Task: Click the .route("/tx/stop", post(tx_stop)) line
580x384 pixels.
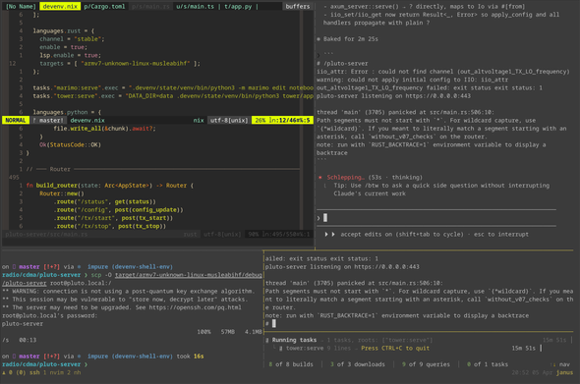Action: pyautogui.click(x=110, y=226)
